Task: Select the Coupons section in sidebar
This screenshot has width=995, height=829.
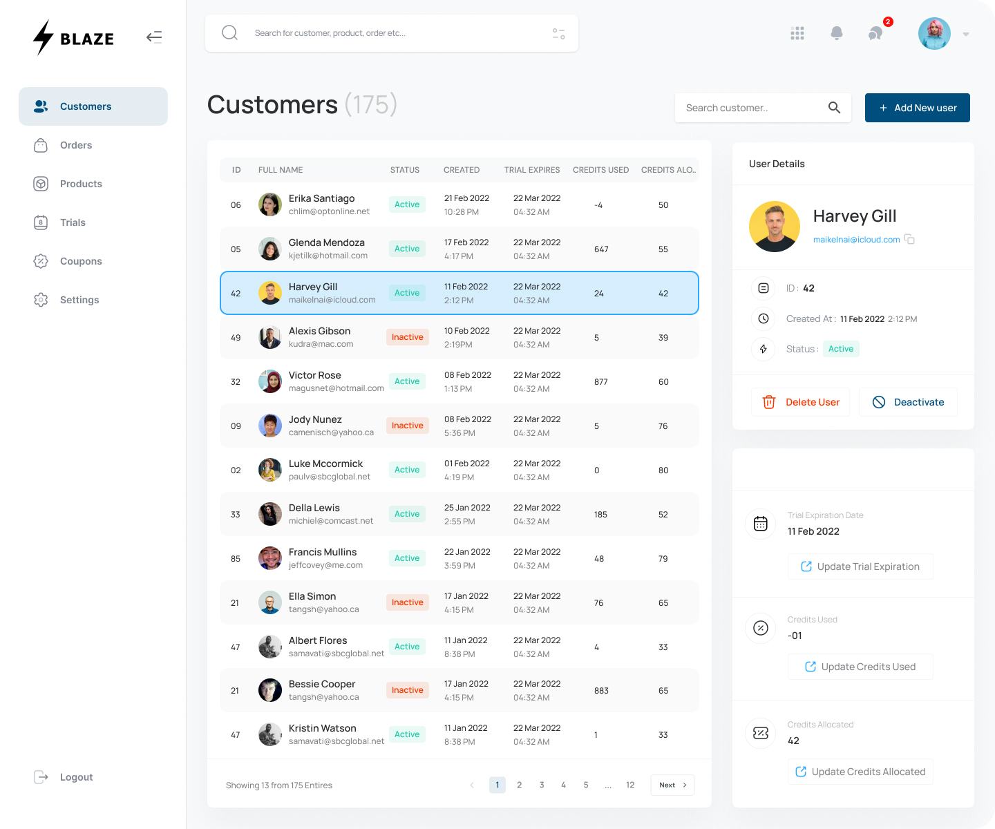Action: [x=81, y=261]
